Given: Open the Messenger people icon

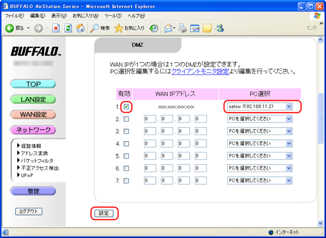Looking at the screenshot, I should click(220, 28).
